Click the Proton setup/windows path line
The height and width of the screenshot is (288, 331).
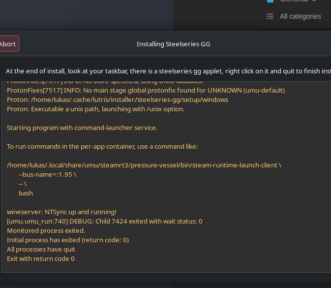pos(118,100)
